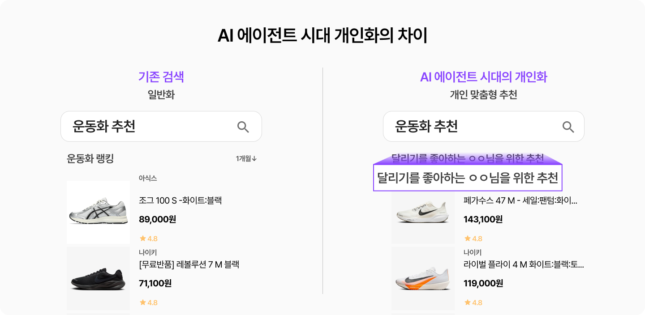
Task: Open the 조그 100 S 화이트:블랙 product link
Action: (x=181, y=200)
